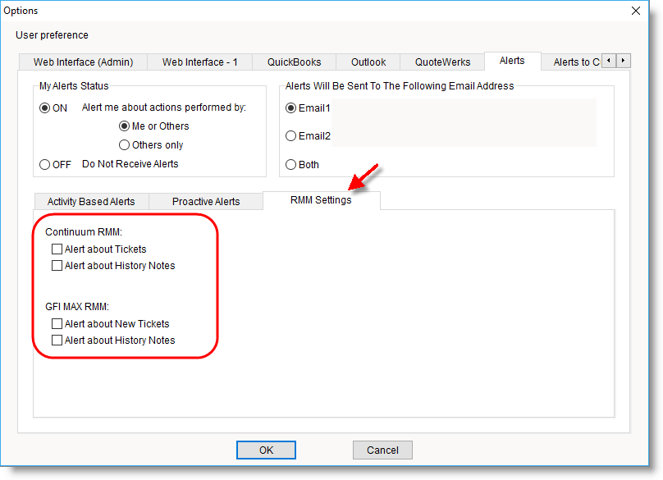The width and height of the screenshot is (663, 480).
Task: Check Continuum Alert about History Notes
Action: (x=57, y=266)
